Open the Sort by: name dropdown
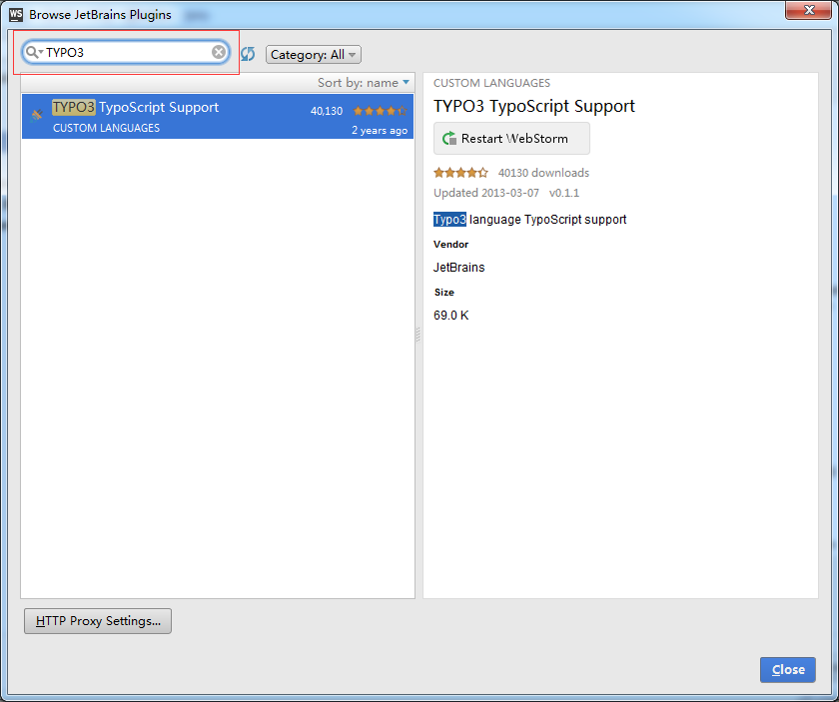The width and height of the screenshot is (839, 702). [x=364, y=83]
